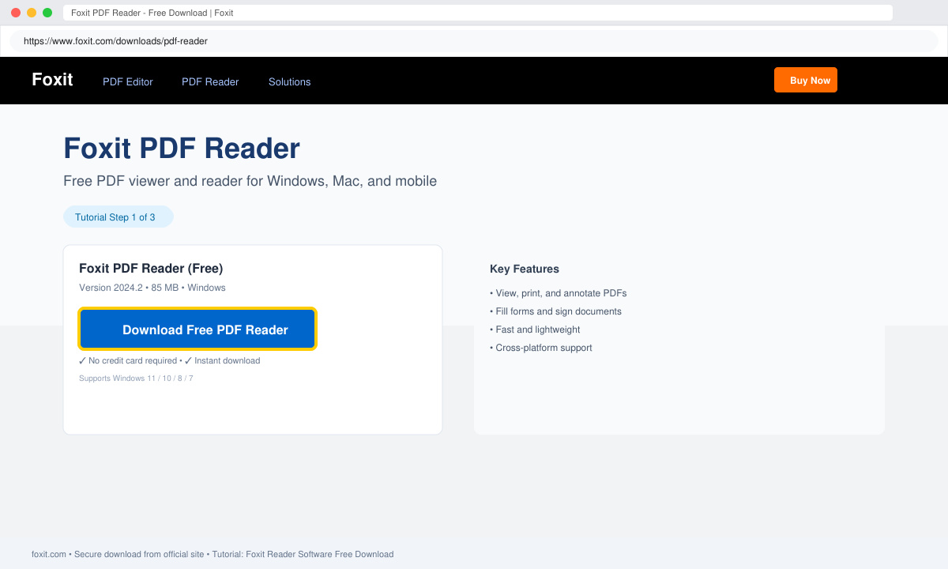Click the 'Foxit PDF Reader (Free)' card title

[x=151, y=268]
